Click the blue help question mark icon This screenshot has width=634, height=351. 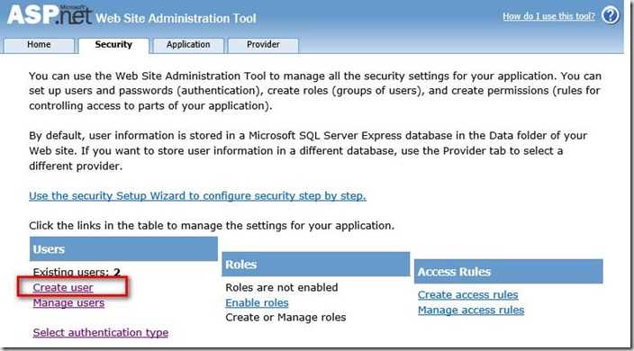pos(611,16)
